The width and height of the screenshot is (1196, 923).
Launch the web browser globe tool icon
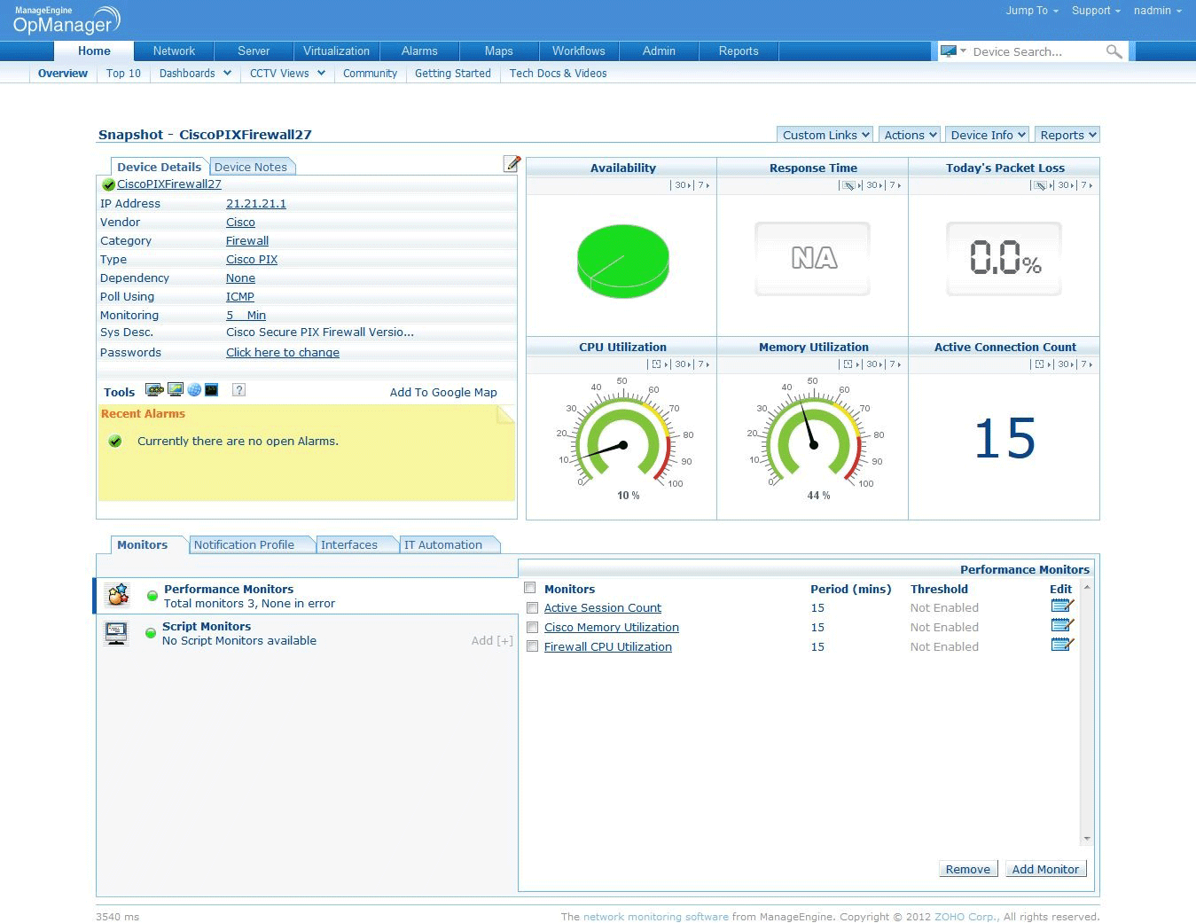(x=194, y=390)
